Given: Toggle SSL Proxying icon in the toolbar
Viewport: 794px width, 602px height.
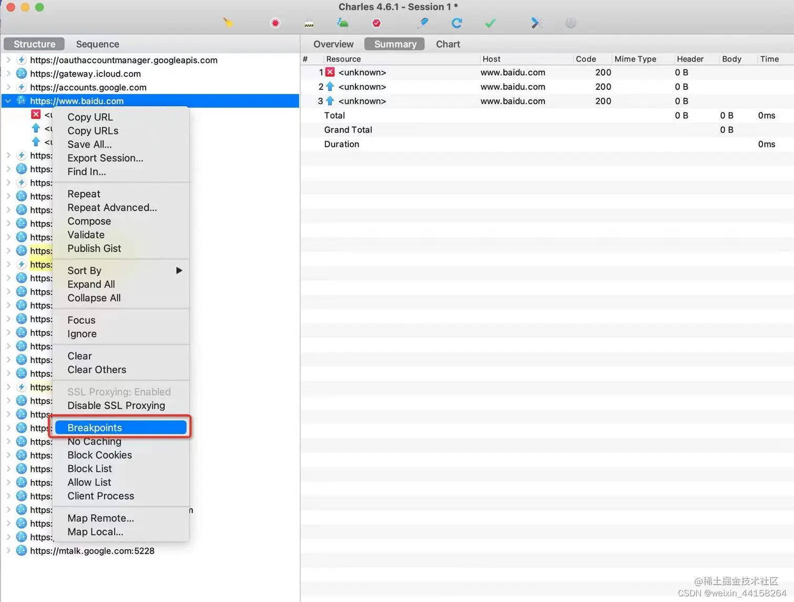Looking at the screenshot, I should 309,23.
